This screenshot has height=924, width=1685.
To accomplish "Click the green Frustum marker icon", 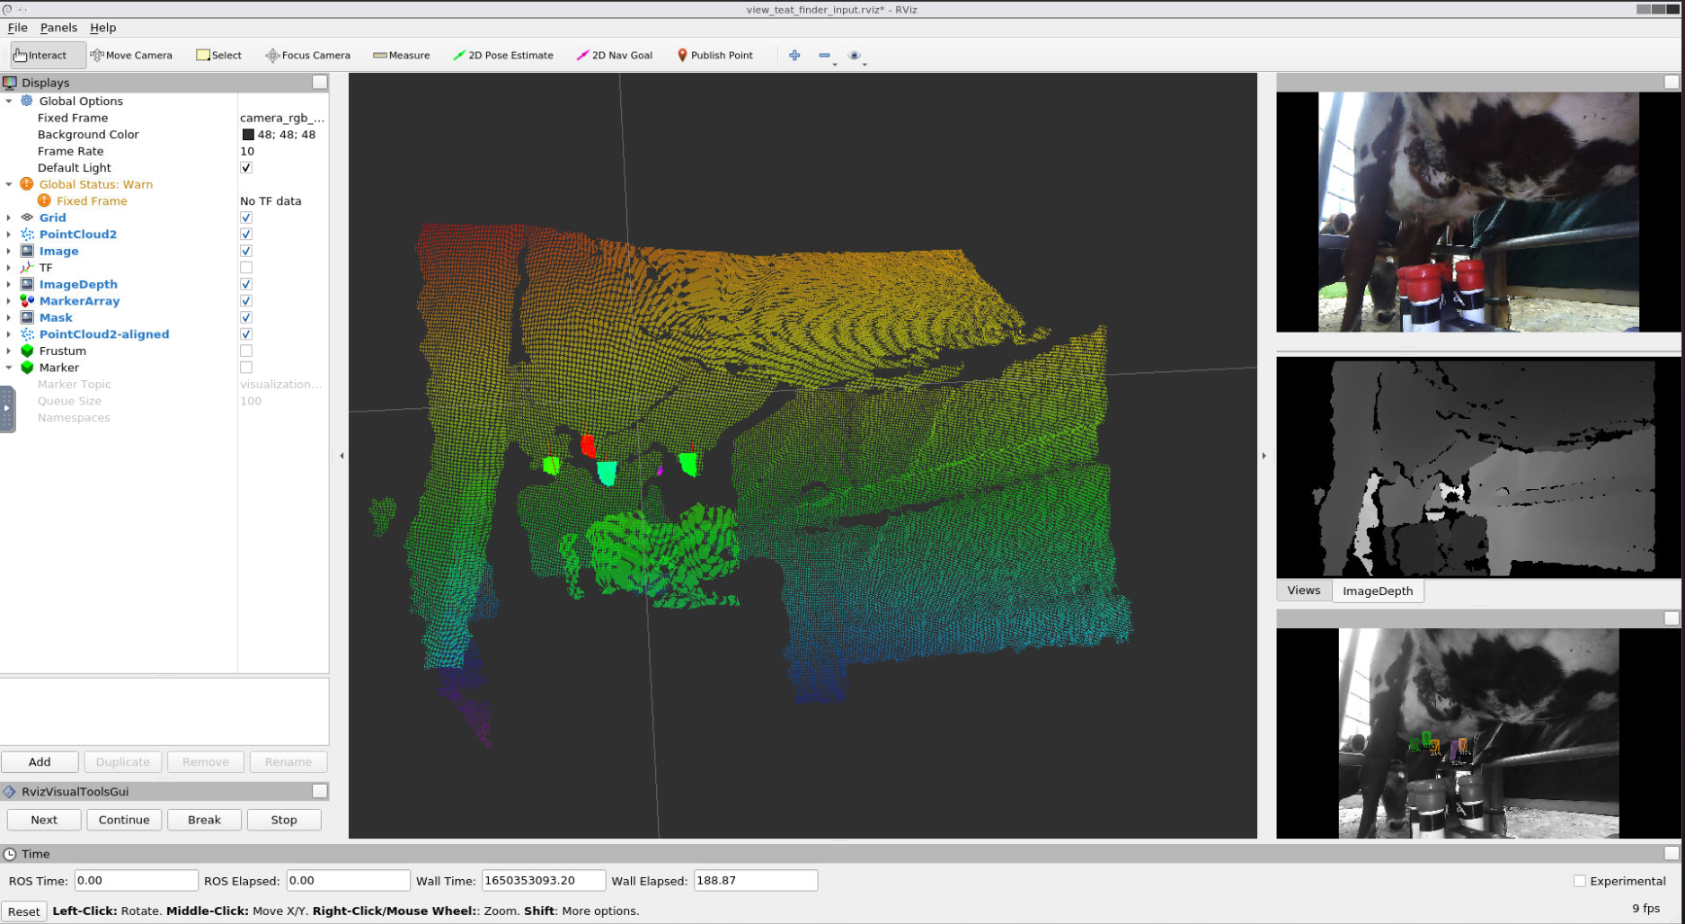I will (x=27, y=351).
